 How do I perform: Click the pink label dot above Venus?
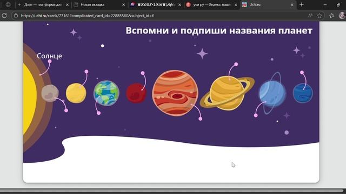86,72
